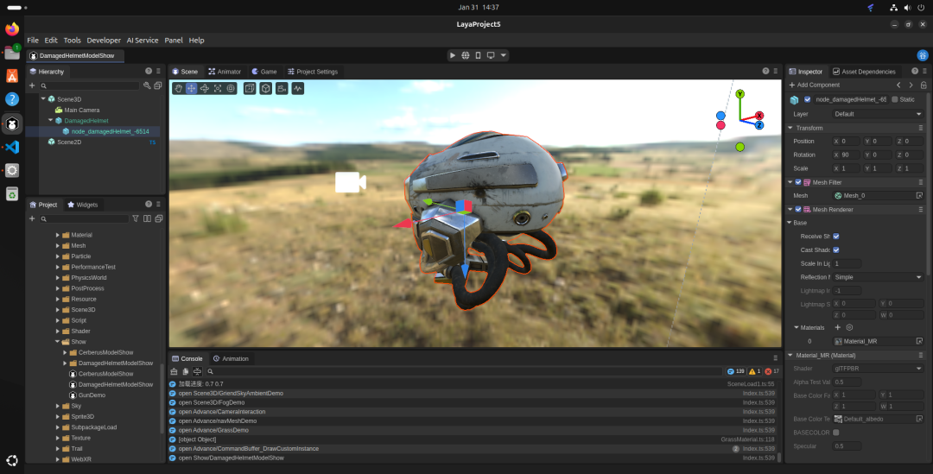Select the hand pan tool in scene toolbar
Viewport: 933px width, 474px height.
[178, 88]
